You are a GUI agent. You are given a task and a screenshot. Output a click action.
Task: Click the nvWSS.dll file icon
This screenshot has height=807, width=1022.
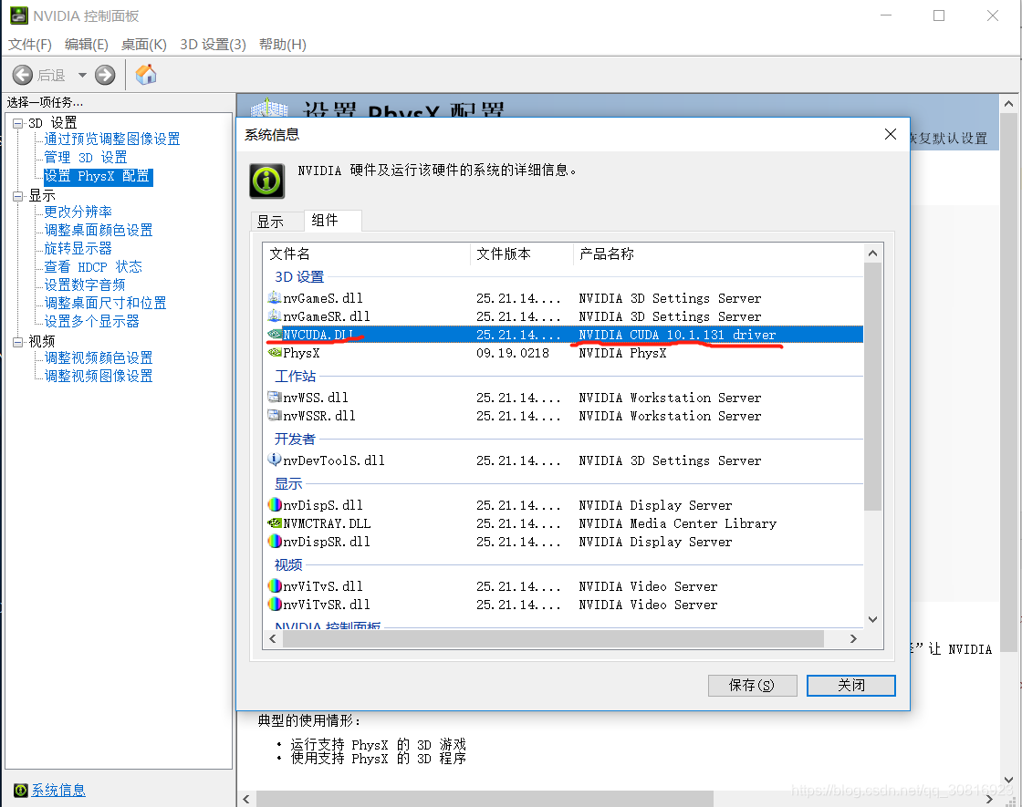point(275,397)
